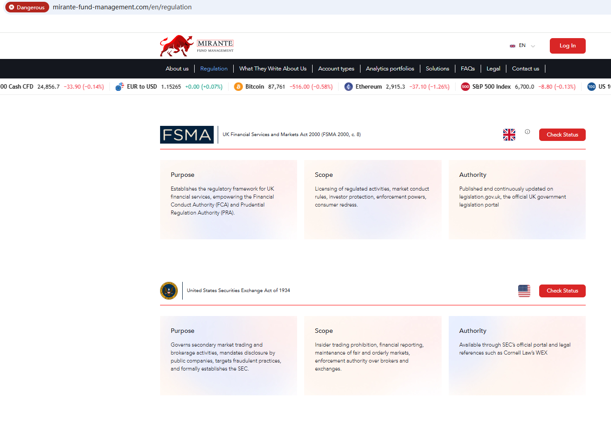Viewport: 611px width, 429px height.
Task: Click the address bar URL
Action: tap(122, 7)
